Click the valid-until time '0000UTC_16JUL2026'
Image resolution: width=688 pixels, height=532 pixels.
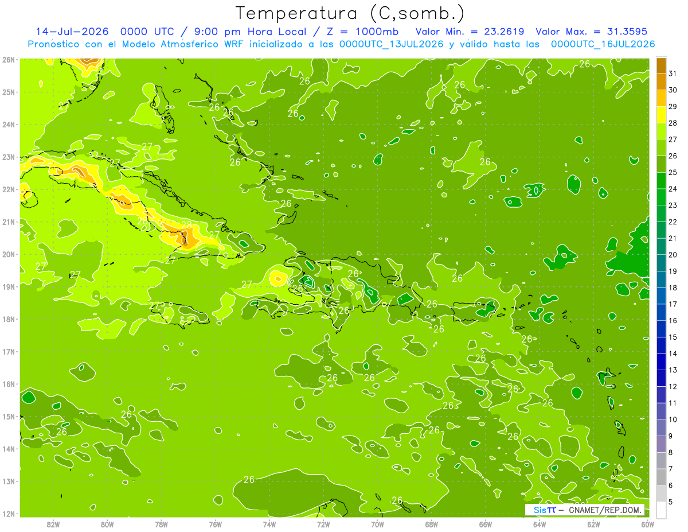click(x=603, y=44)
